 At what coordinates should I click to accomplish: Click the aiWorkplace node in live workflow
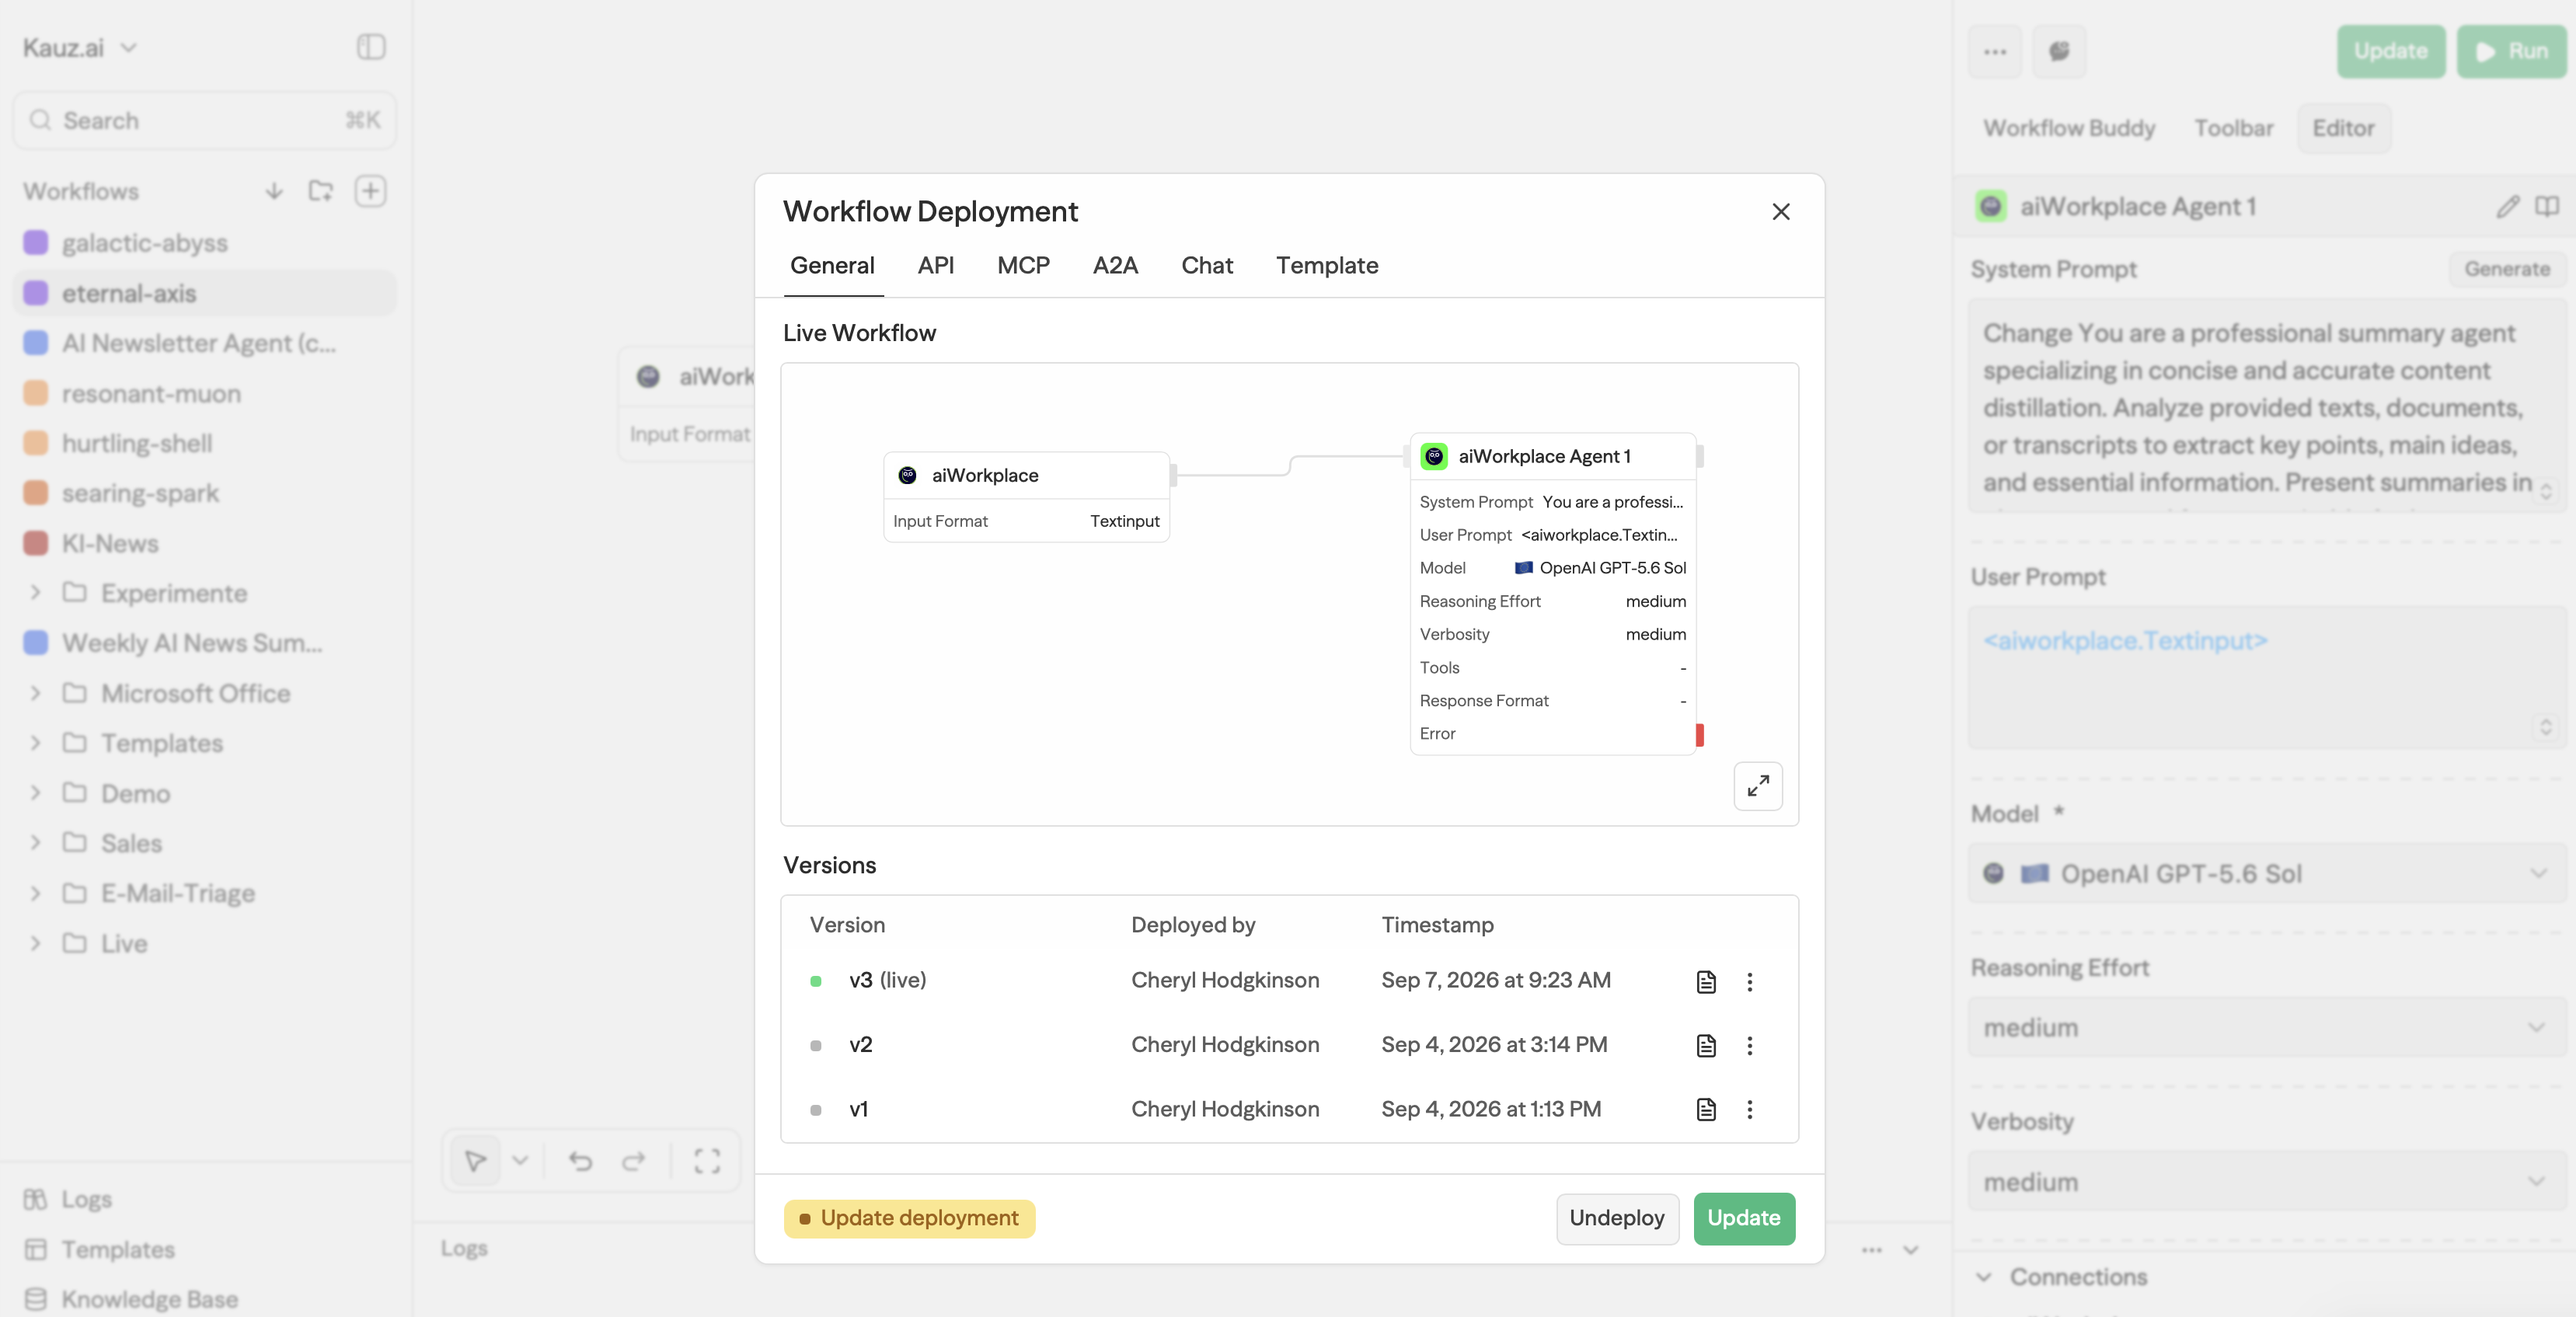[1026, 497]
